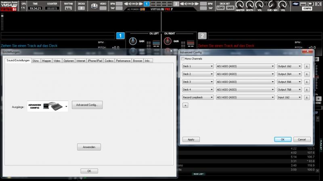Open CONFIG in the top right corner
Image resolution: width=323 pixels, height=181 pixels.
pyautogui.click(x=307, y=8)
